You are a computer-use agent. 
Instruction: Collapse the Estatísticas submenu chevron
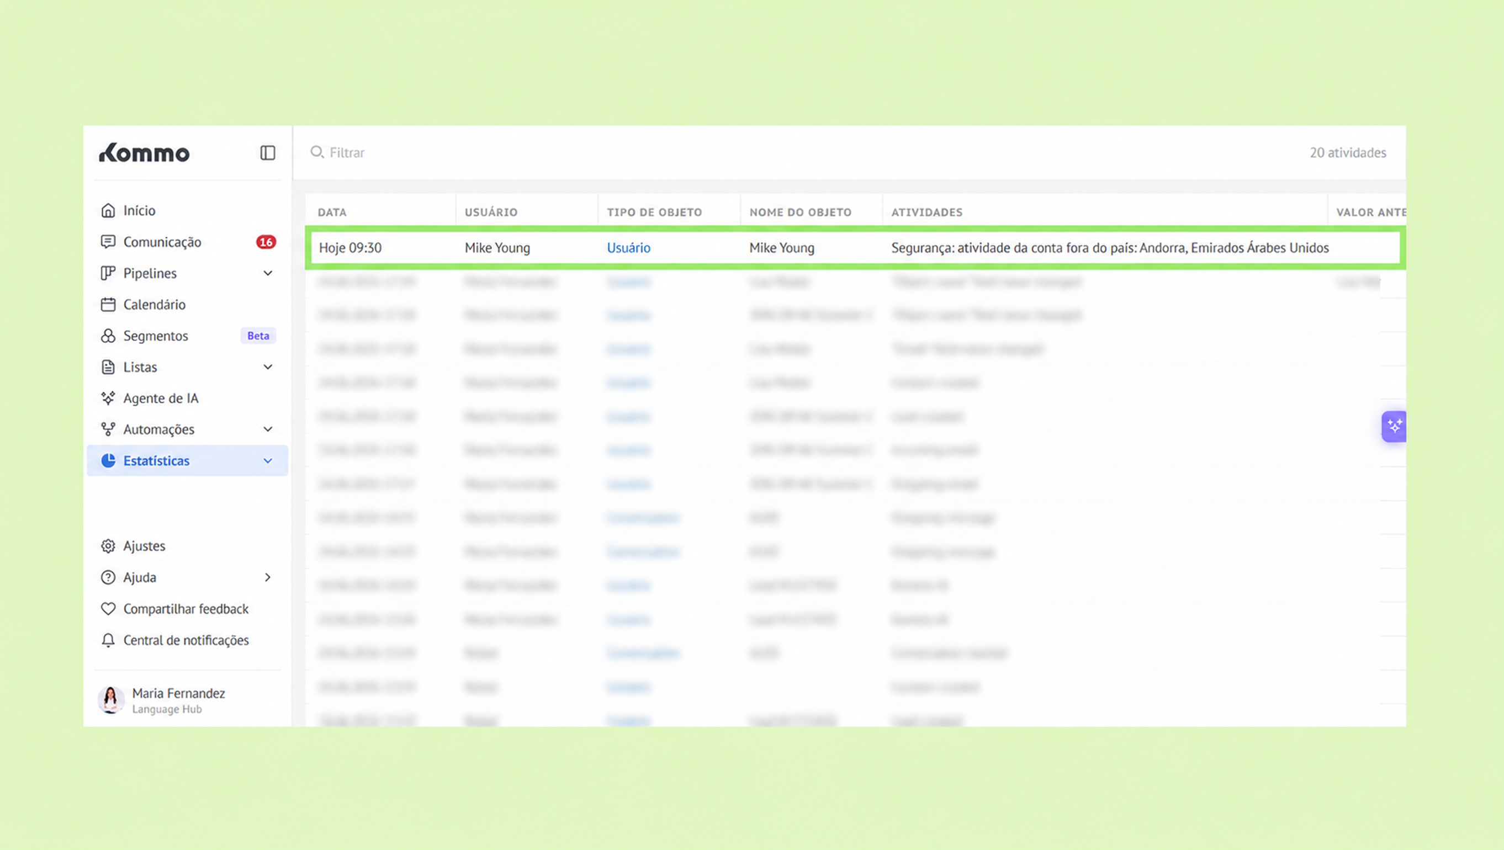(268, 461)
